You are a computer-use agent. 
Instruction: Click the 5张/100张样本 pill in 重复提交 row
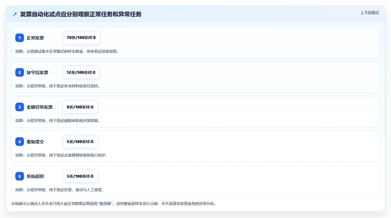pos(80,142)
